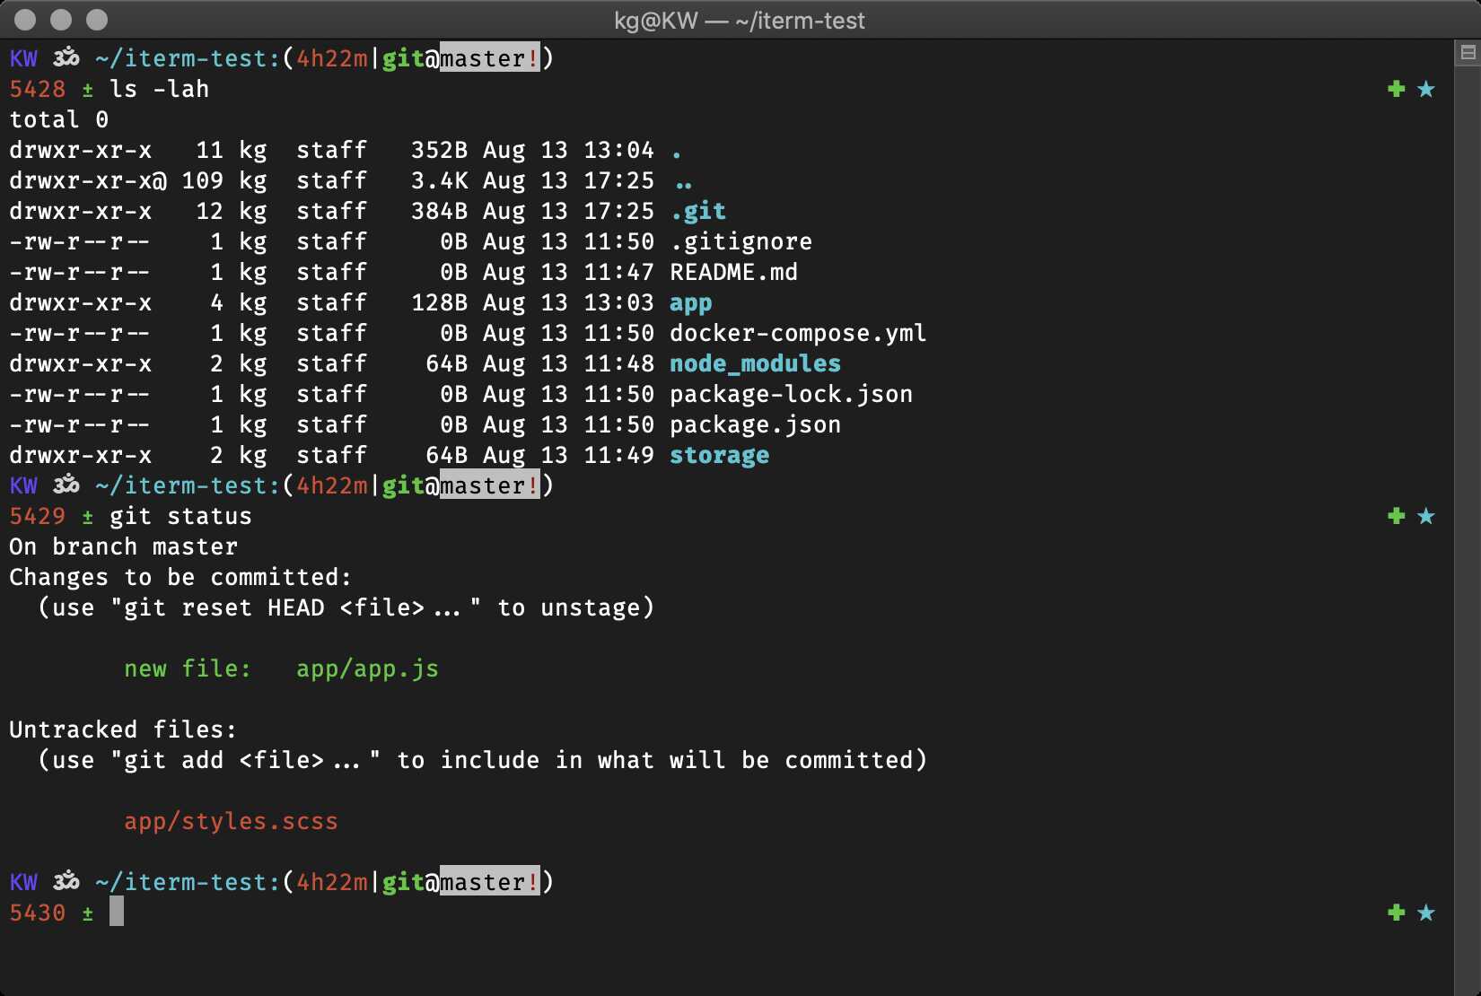1481x996 pixels.
Task: Minimize the terminal using the middle title-bar button
Action: pyautogui.click(x=61, y=20)
